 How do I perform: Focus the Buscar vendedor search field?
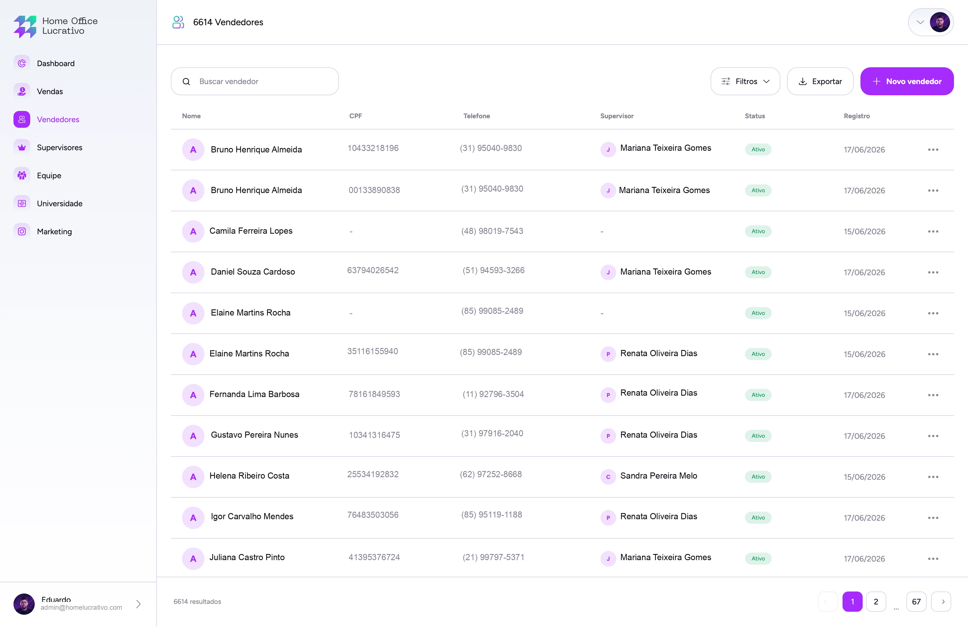point(255,81)
